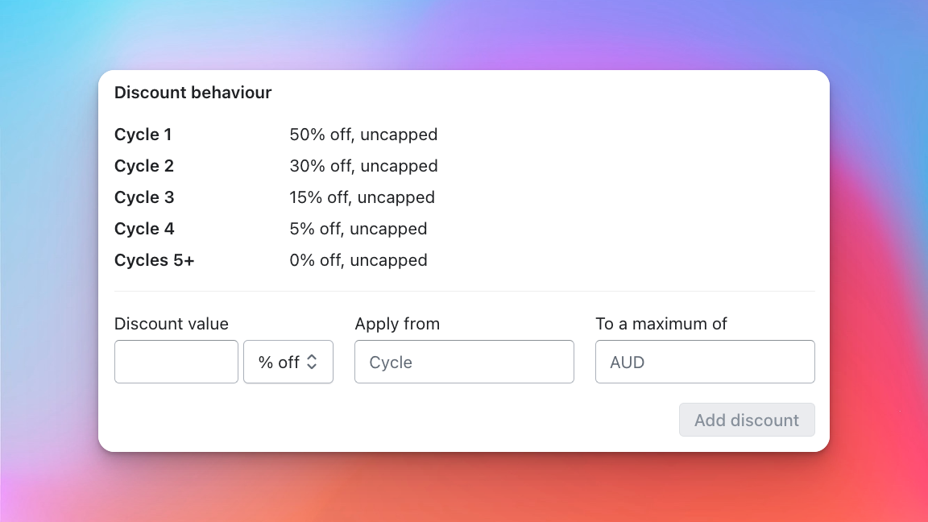Click the Discount value input box
This screenshot has width=928, height=522.
(176, 362)
